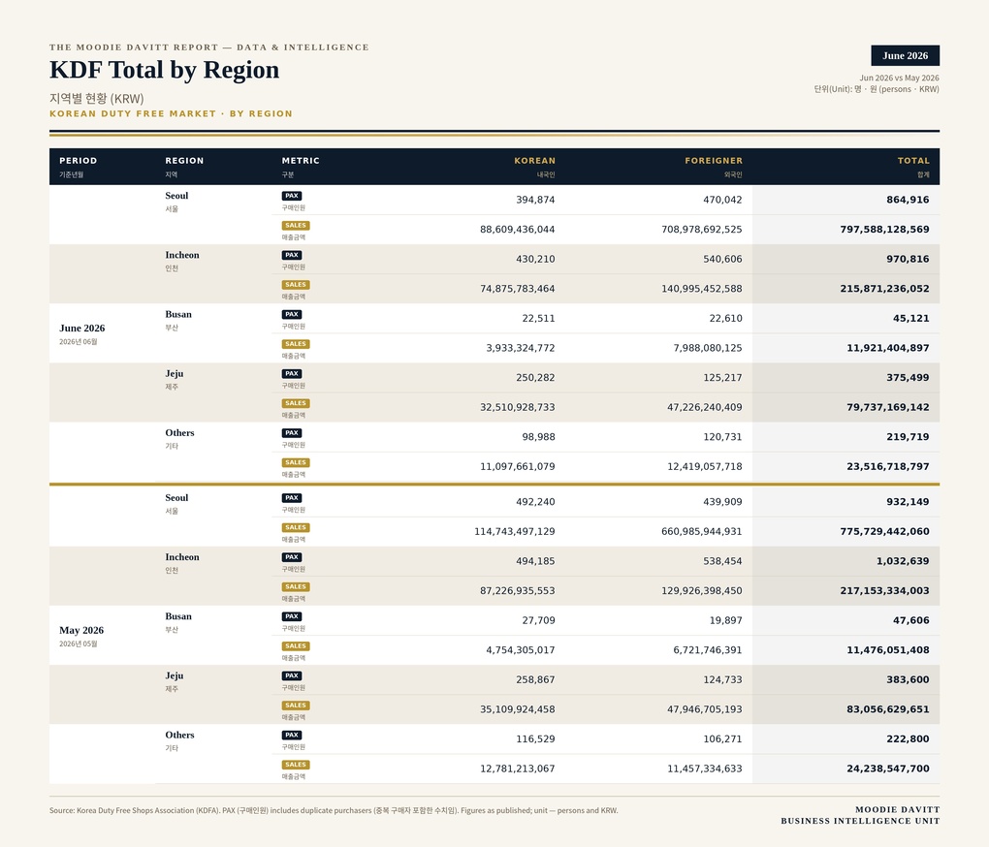Click May Busan Korean PAX 27,709
This screenshot has width=989, height=847.
538,620
